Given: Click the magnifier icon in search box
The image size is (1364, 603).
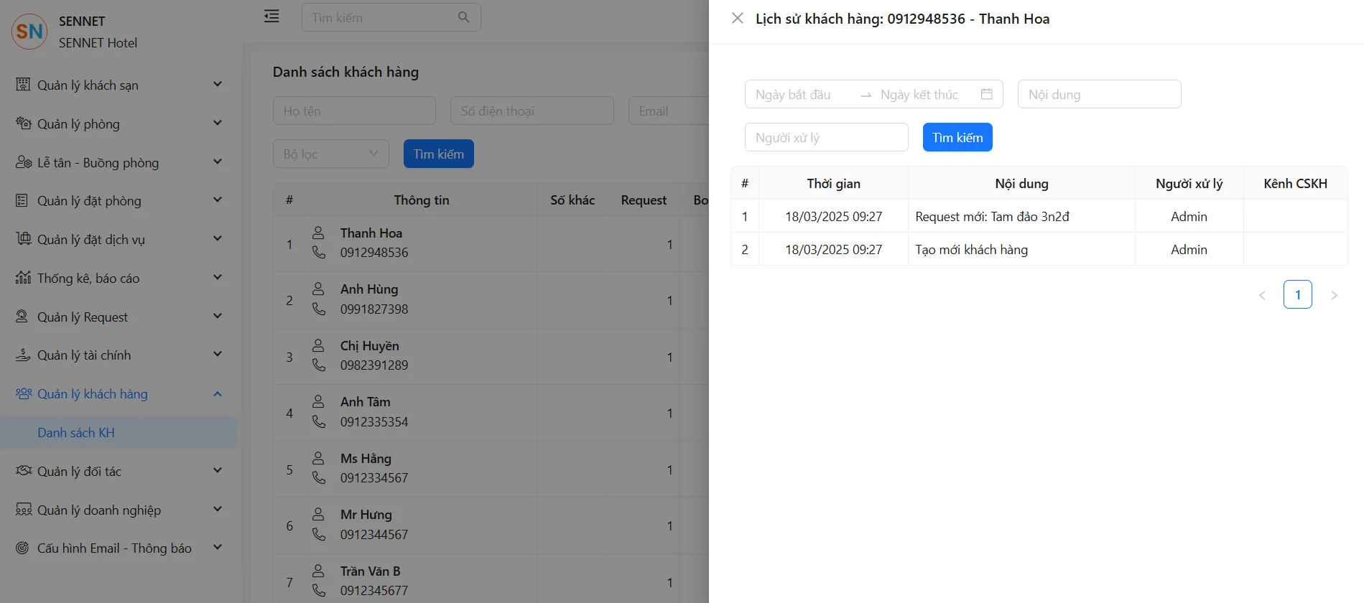Looking at the screenshot, I should click(463, 17).
